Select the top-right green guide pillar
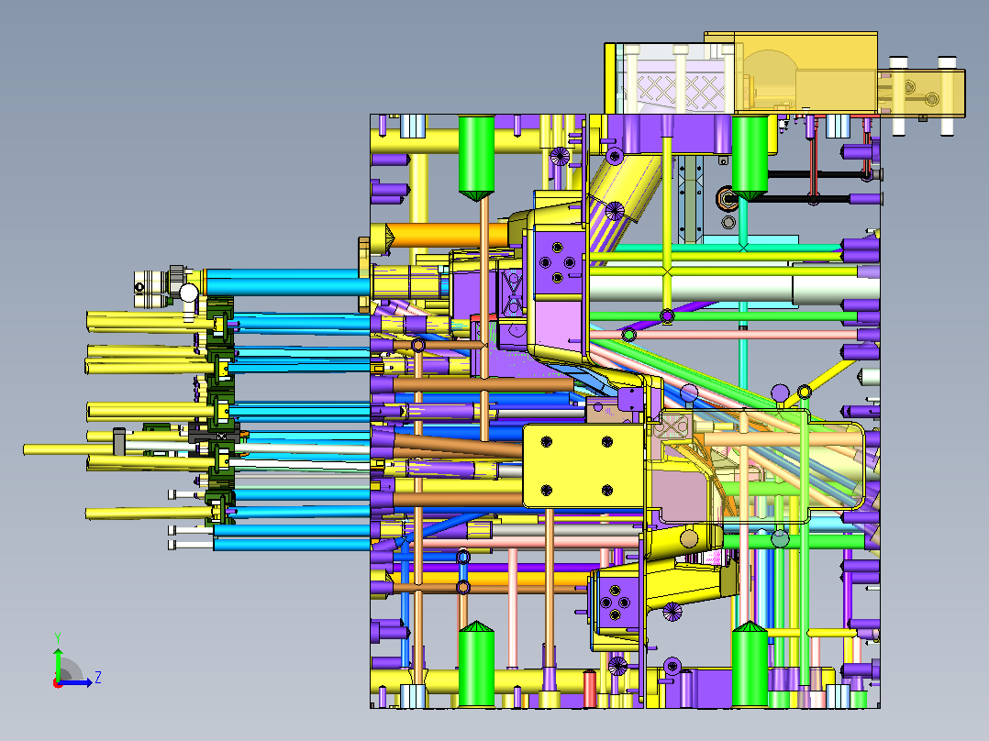Image resolution: width=989 pixels, height=741 pixels. [750, 157]
